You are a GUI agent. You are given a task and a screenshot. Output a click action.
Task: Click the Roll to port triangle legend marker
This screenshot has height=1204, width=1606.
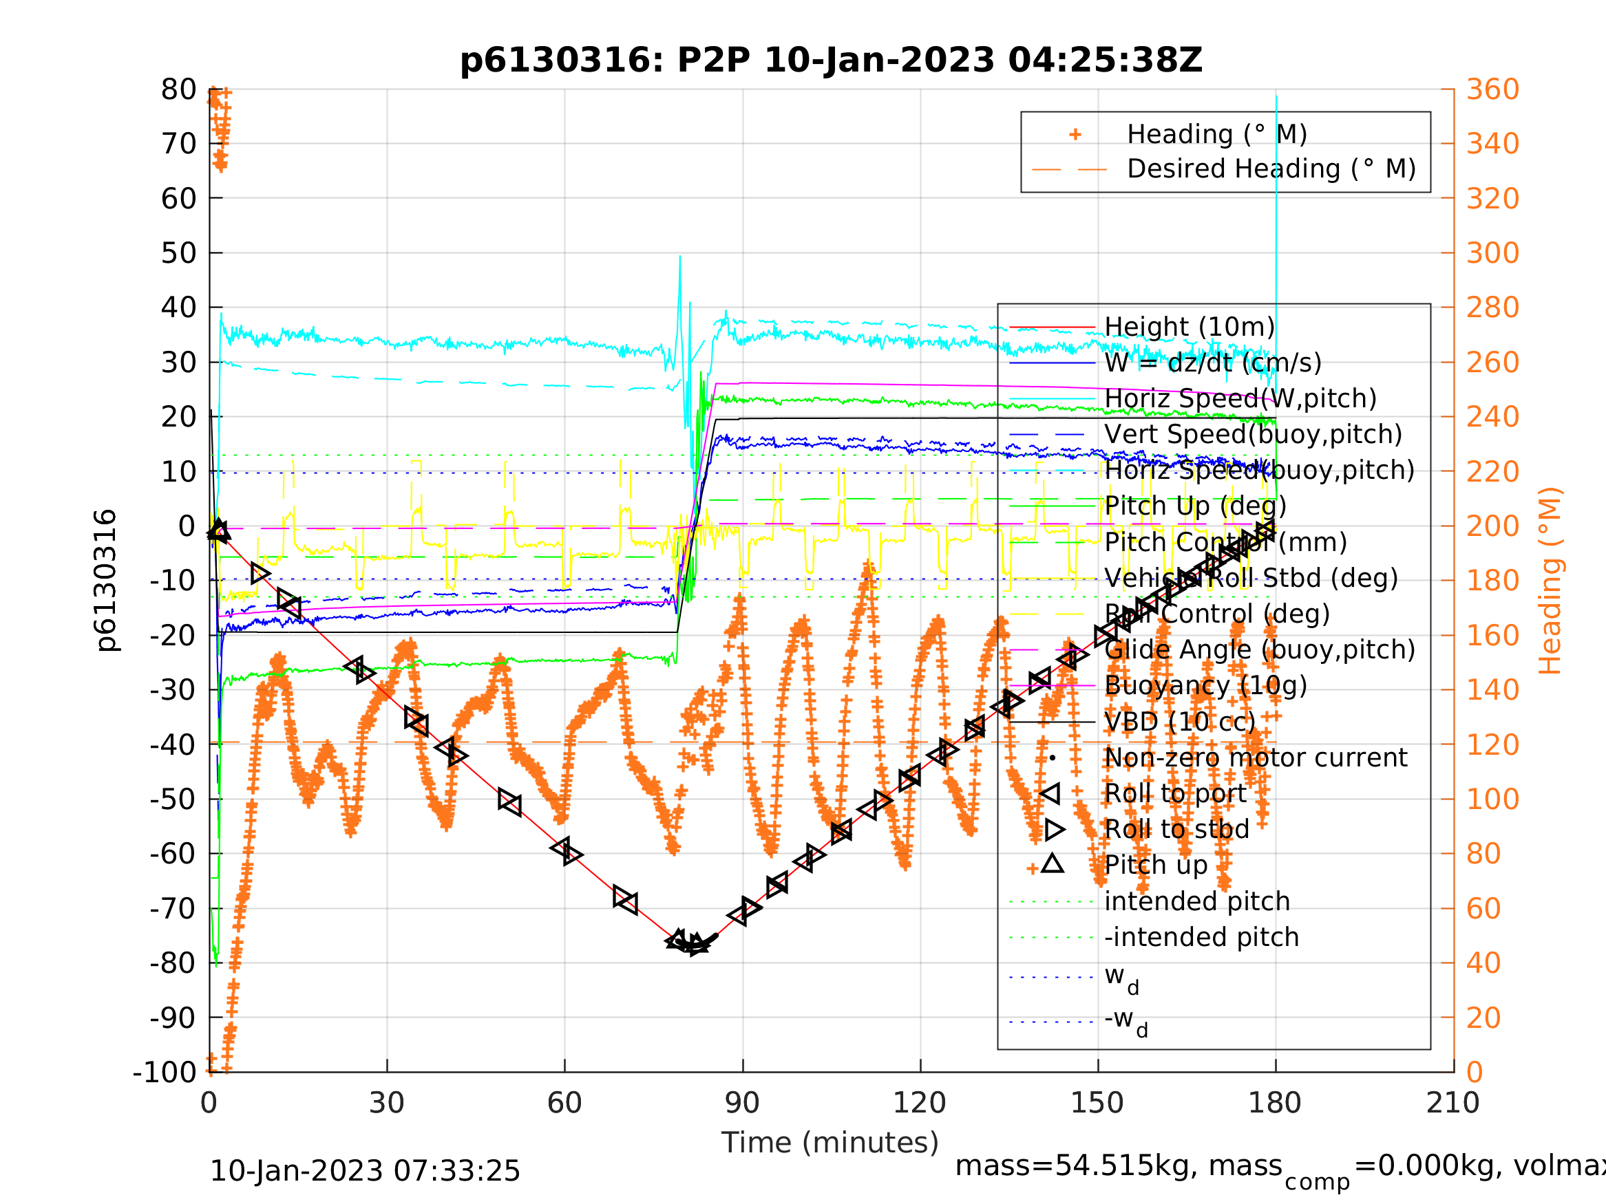pyautogui.click(x=1050, y=794)
